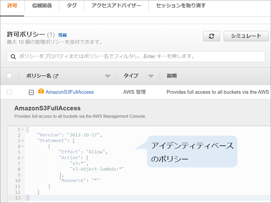Open the タイプ column sort arrow
Viewport: 271px width, 203px height.
tap(151, 76)
